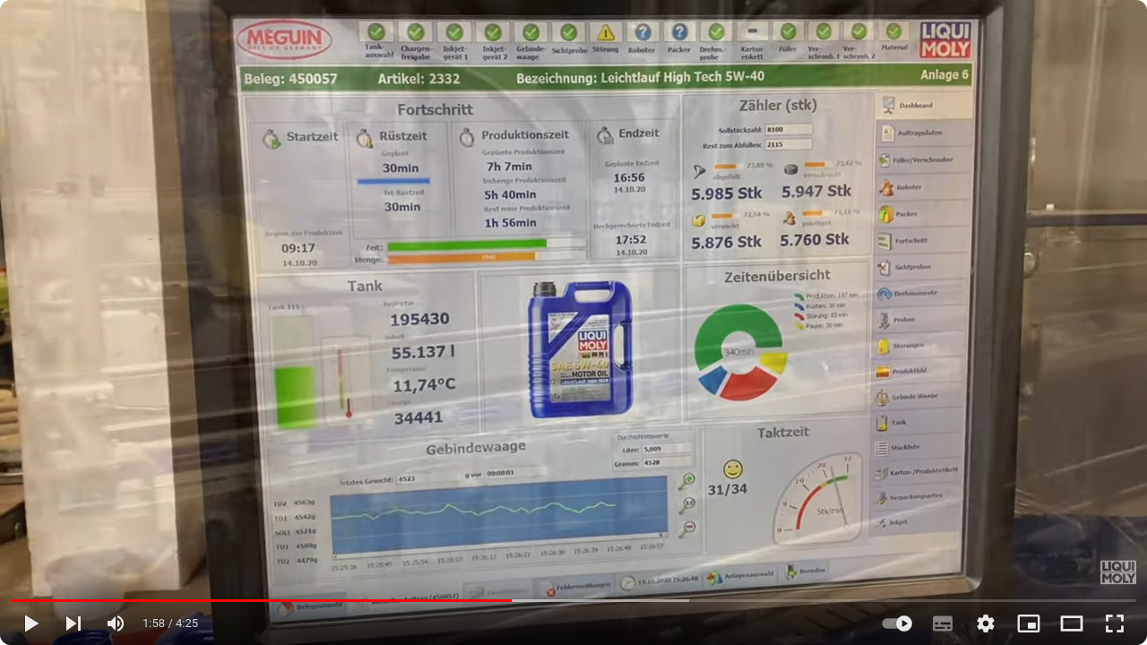Zoom in on the Gebindewaage chart

click(x=686, y=482)
